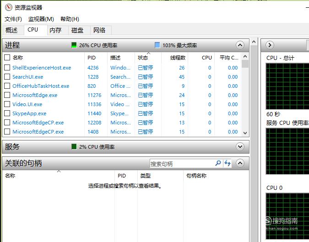Click thread count 45 for SearchUI.exe
Viewport: 309px width, 242px height.
(182, 77)
